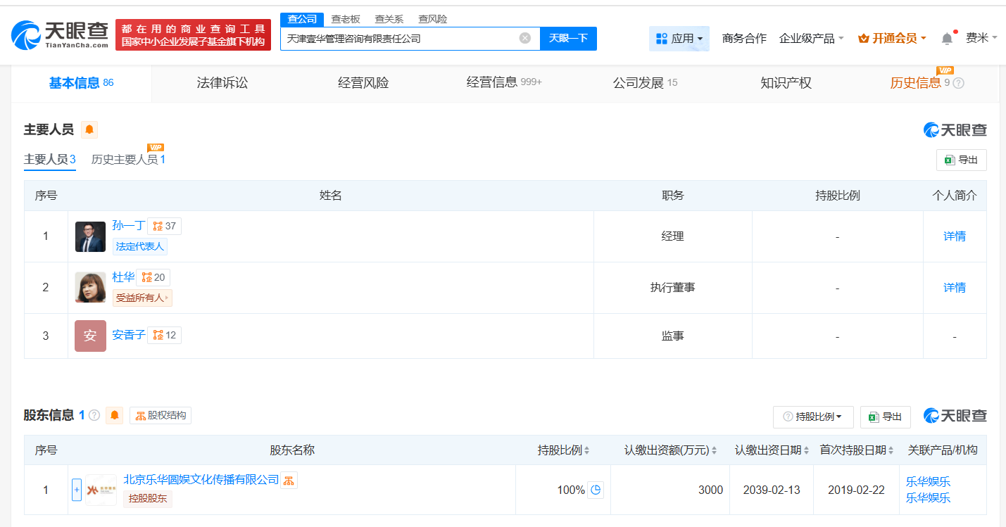This screenshot has height=527, width=1006.
Task: Clear the search box with the X icon
Action: click(525, 38)
